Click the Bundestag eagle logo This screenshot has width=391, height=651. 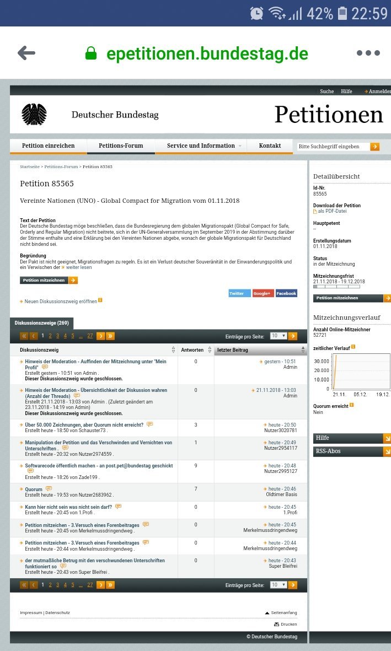pos(34,115)
